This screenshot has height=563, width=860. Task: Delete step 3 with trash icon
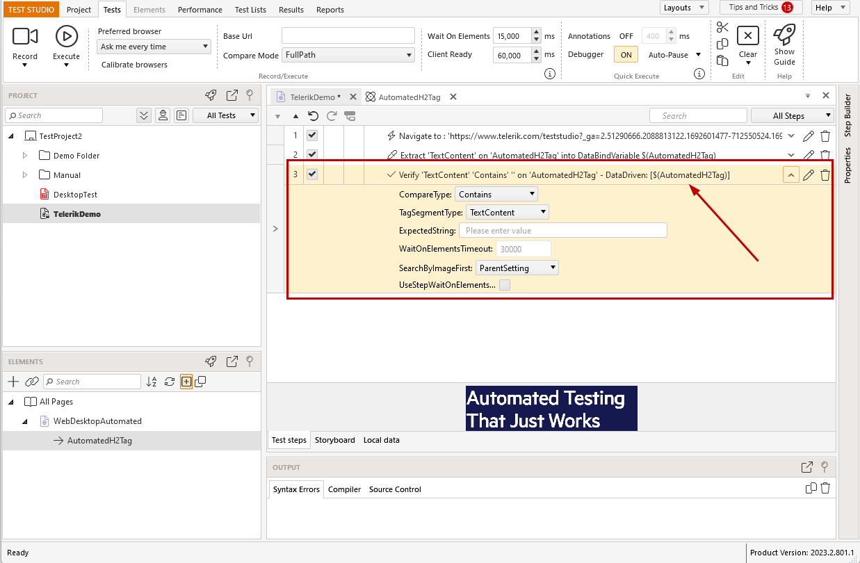825,175
